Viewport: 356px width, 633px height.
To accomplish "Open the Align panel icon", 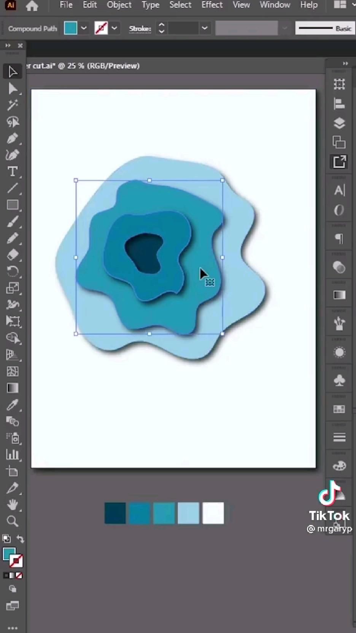I will (x=339, y=103).
